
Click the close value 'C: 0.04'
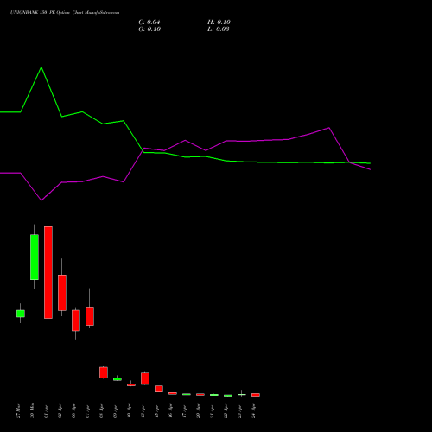[x=149, y=22]
